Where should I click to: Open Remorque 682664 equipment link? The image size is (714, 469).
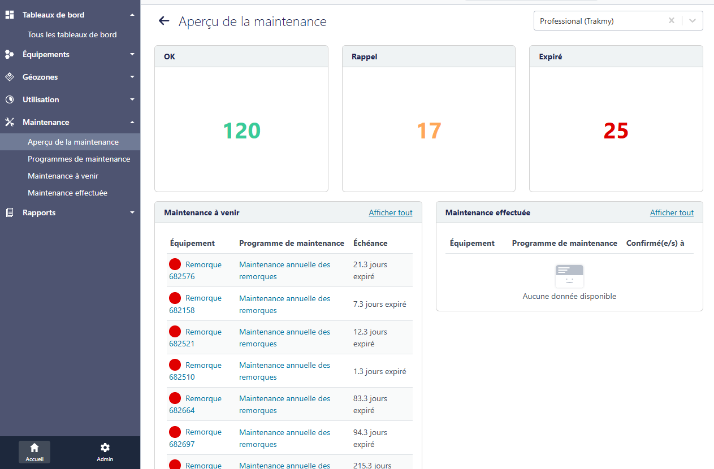195,404
